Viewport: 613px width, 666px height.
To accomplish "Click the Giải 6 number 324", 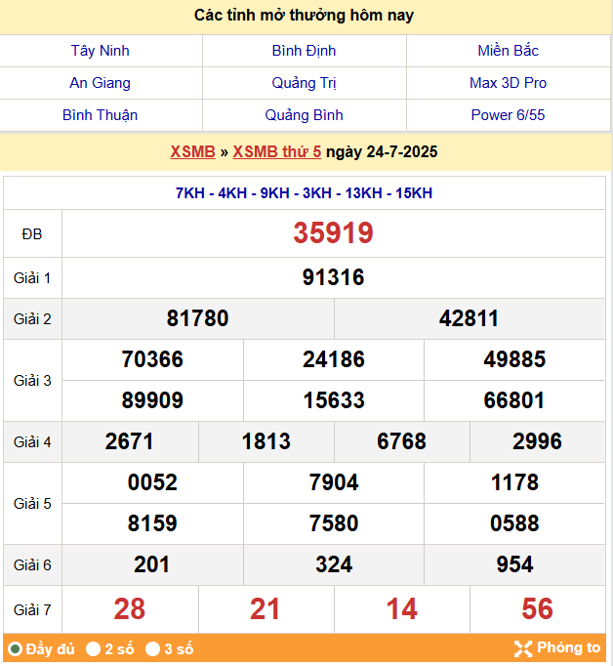I will pyautogui.click(x=334, y=564).
